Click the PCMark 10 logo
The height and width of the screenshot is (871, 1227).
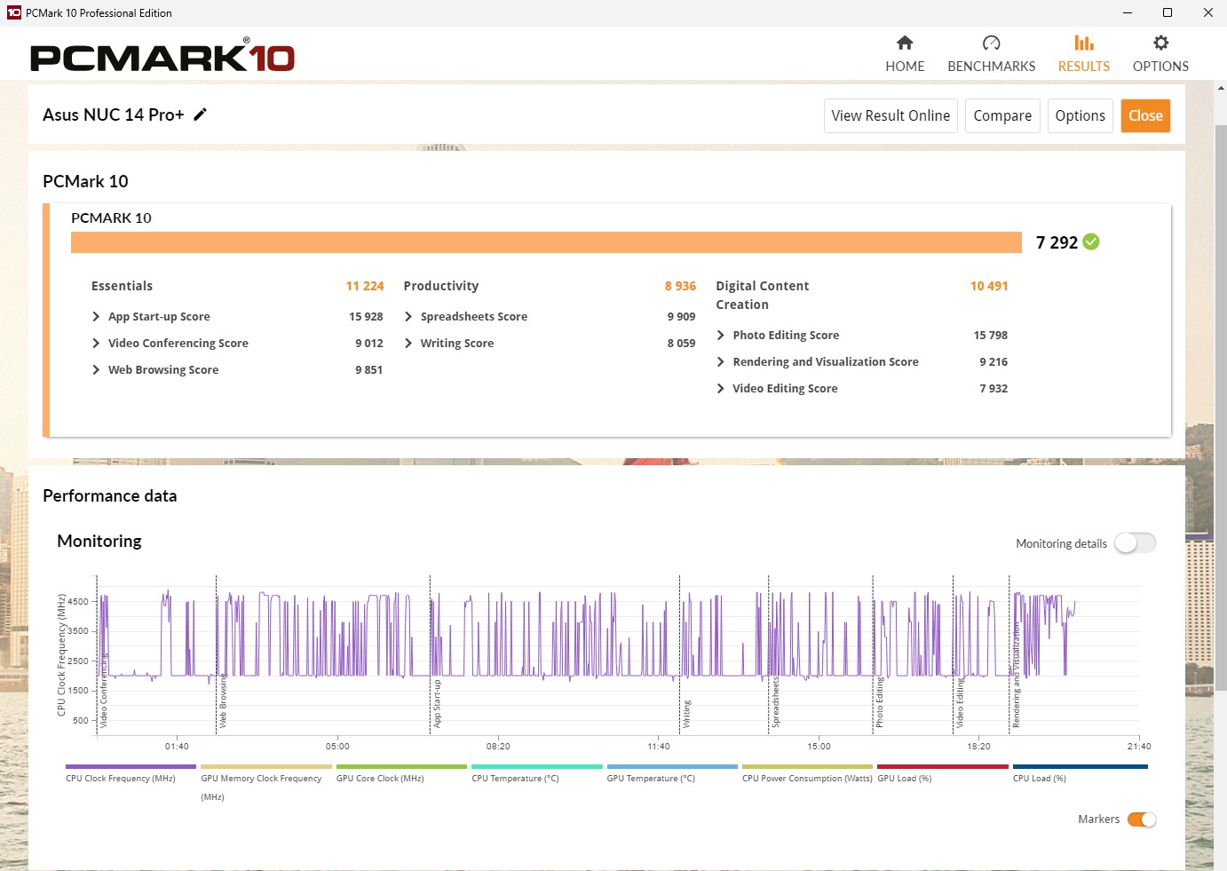click(x=162, y=57)
